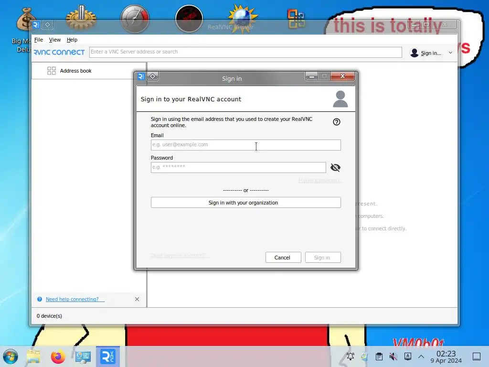The height and width of the screenshot is (367, 489).
Task: Cancel the Sign in dialog
Action: click(x=283, y=258)
